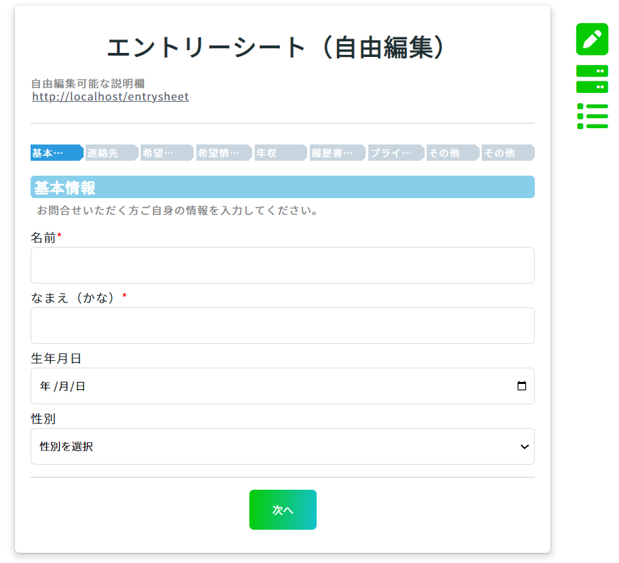Click the chevron arrow of gender select

pos(525,447)
